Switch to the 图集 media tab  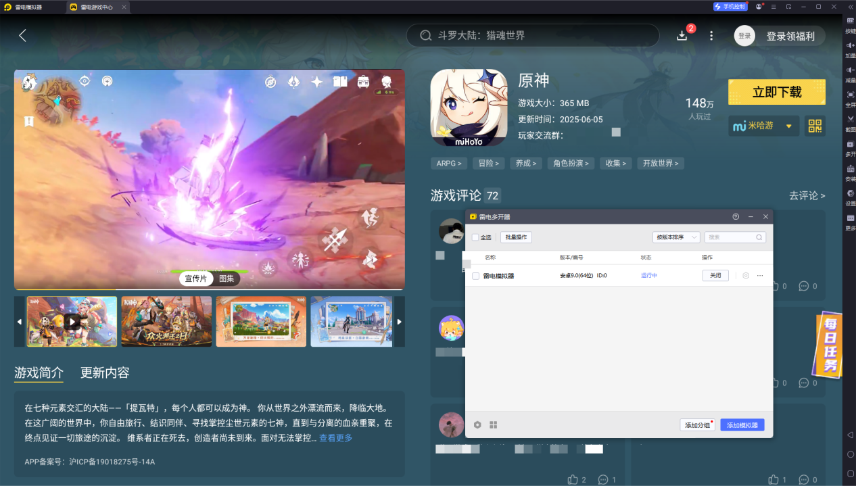pos(227,278)
